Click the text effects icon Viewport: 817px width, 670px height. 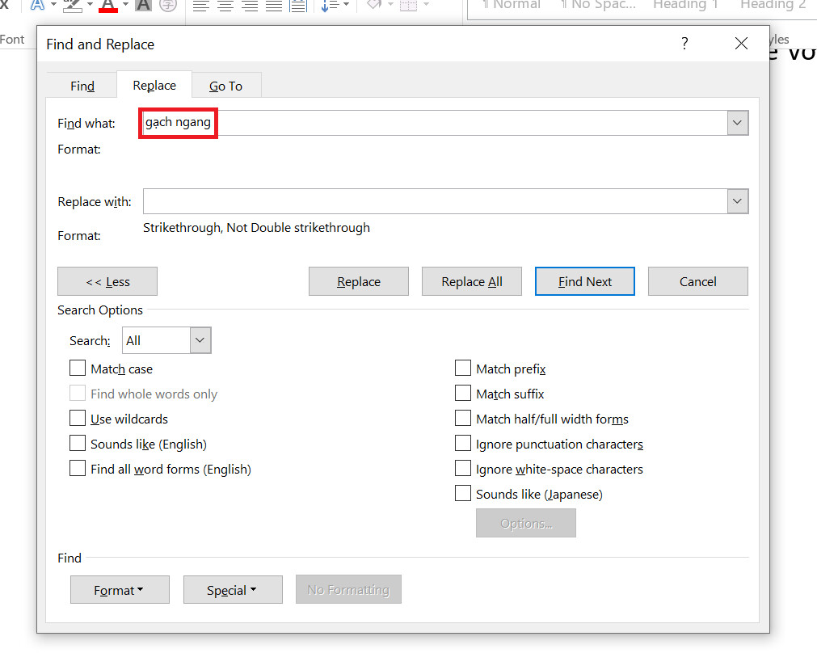pos(37,6)
